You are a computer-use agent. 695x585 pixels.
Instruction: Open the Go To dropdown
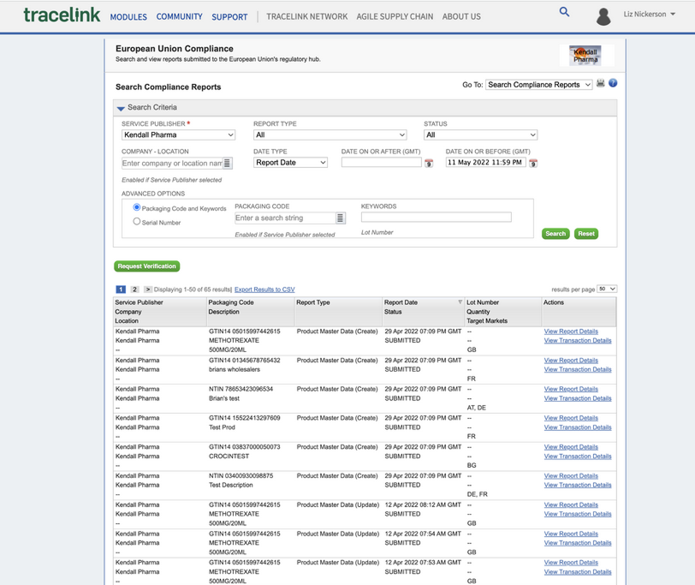coord(539,85)
